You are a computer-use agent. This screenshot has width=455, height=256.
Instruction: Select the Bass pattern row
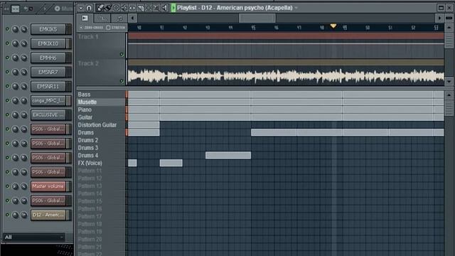pyautogui.click(x=101, y=95)
